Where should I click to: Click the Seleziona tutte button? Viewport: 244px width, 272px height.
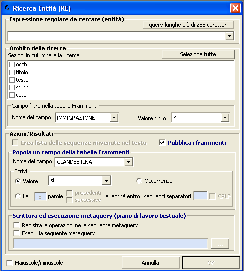pyautogui.click(x=198, y=54)
